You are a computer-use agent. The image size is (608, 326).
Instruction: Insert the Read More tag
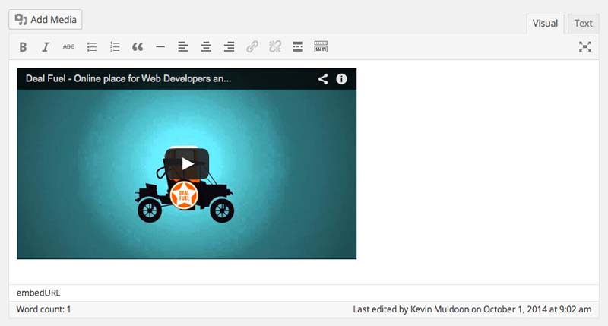point(298,47)
